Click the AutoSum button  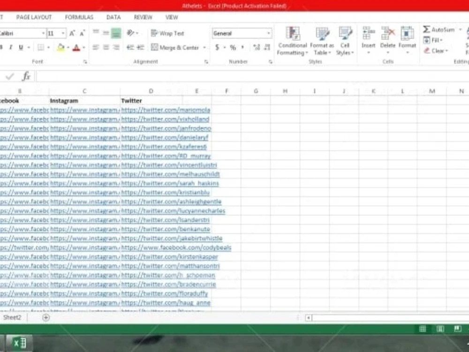click(x=439, y=29)
